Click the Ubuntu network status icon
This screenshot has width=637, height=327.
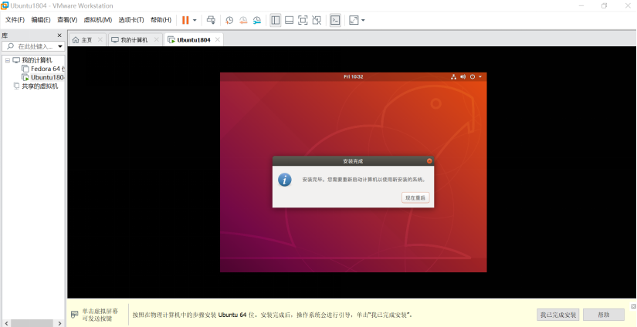pos(453,76)
